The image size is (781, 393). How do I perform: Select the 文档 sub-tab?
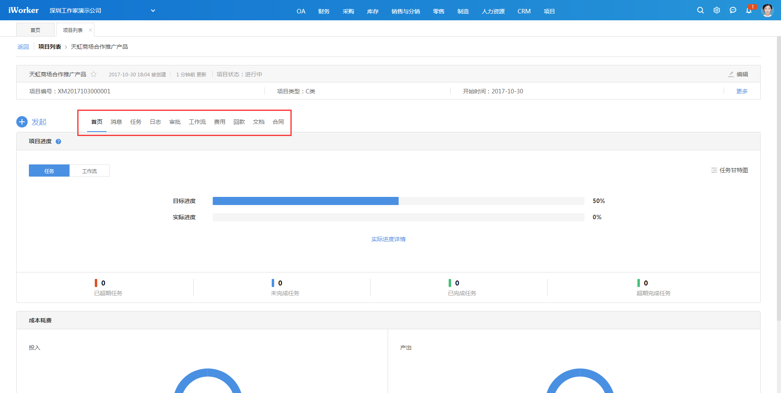pyautogui.click(x=259, y=122)
